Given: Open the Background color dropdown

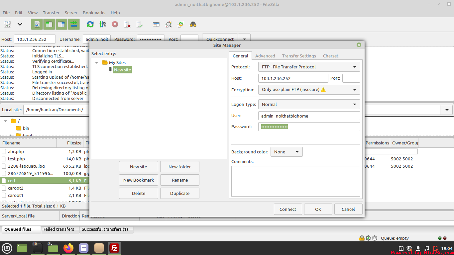Looking at the screenshot, I should point(286,152).
